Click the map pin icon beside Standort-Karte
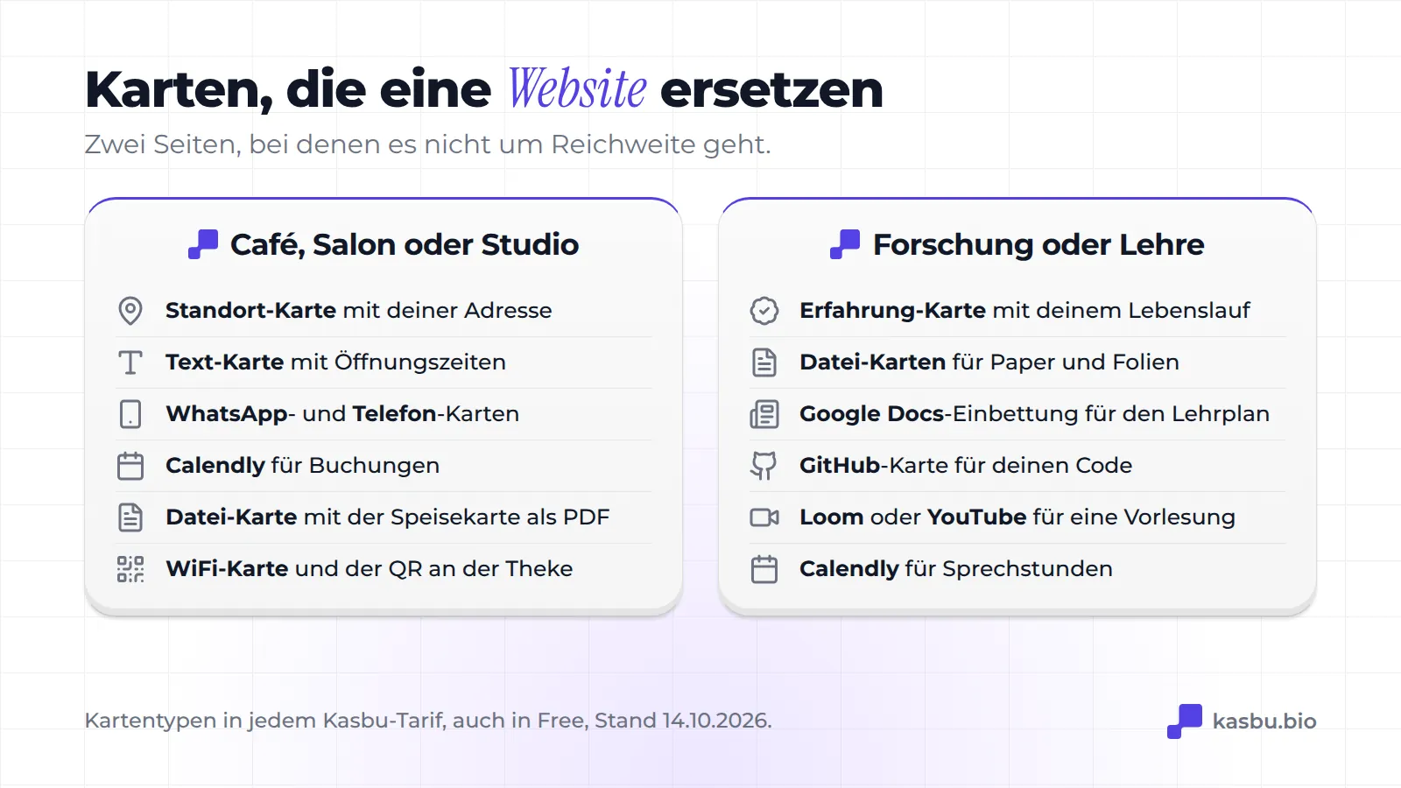This screenshot has width=1401, height=788. 130,311
